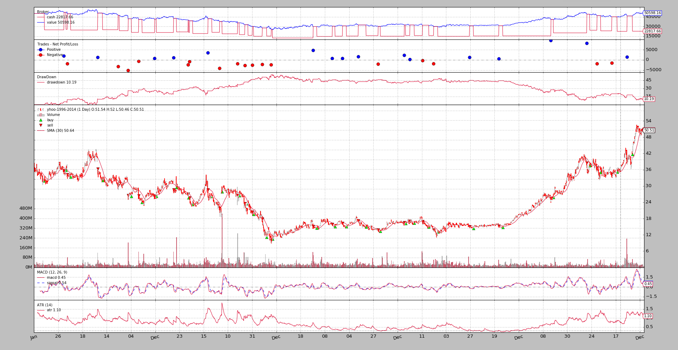The height and width of the screenshot is (350, 678).
Task: Click the Volume legend bar icon
Action: point(41,115)
